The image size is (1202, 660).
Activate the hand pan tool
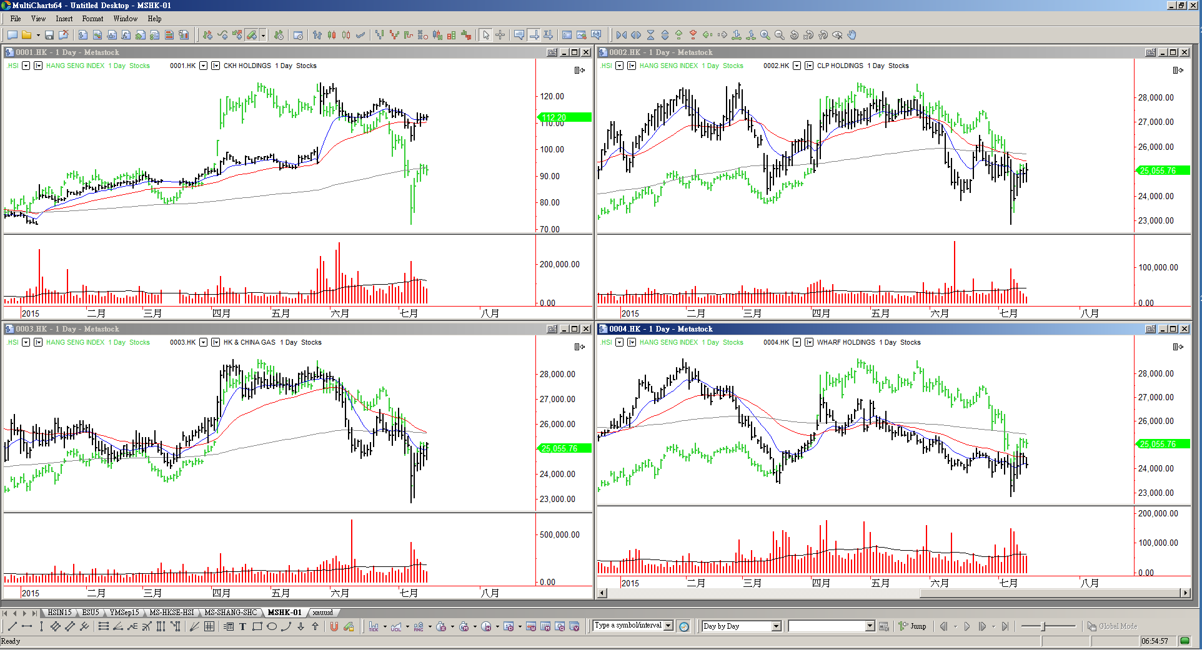point(852,35)
